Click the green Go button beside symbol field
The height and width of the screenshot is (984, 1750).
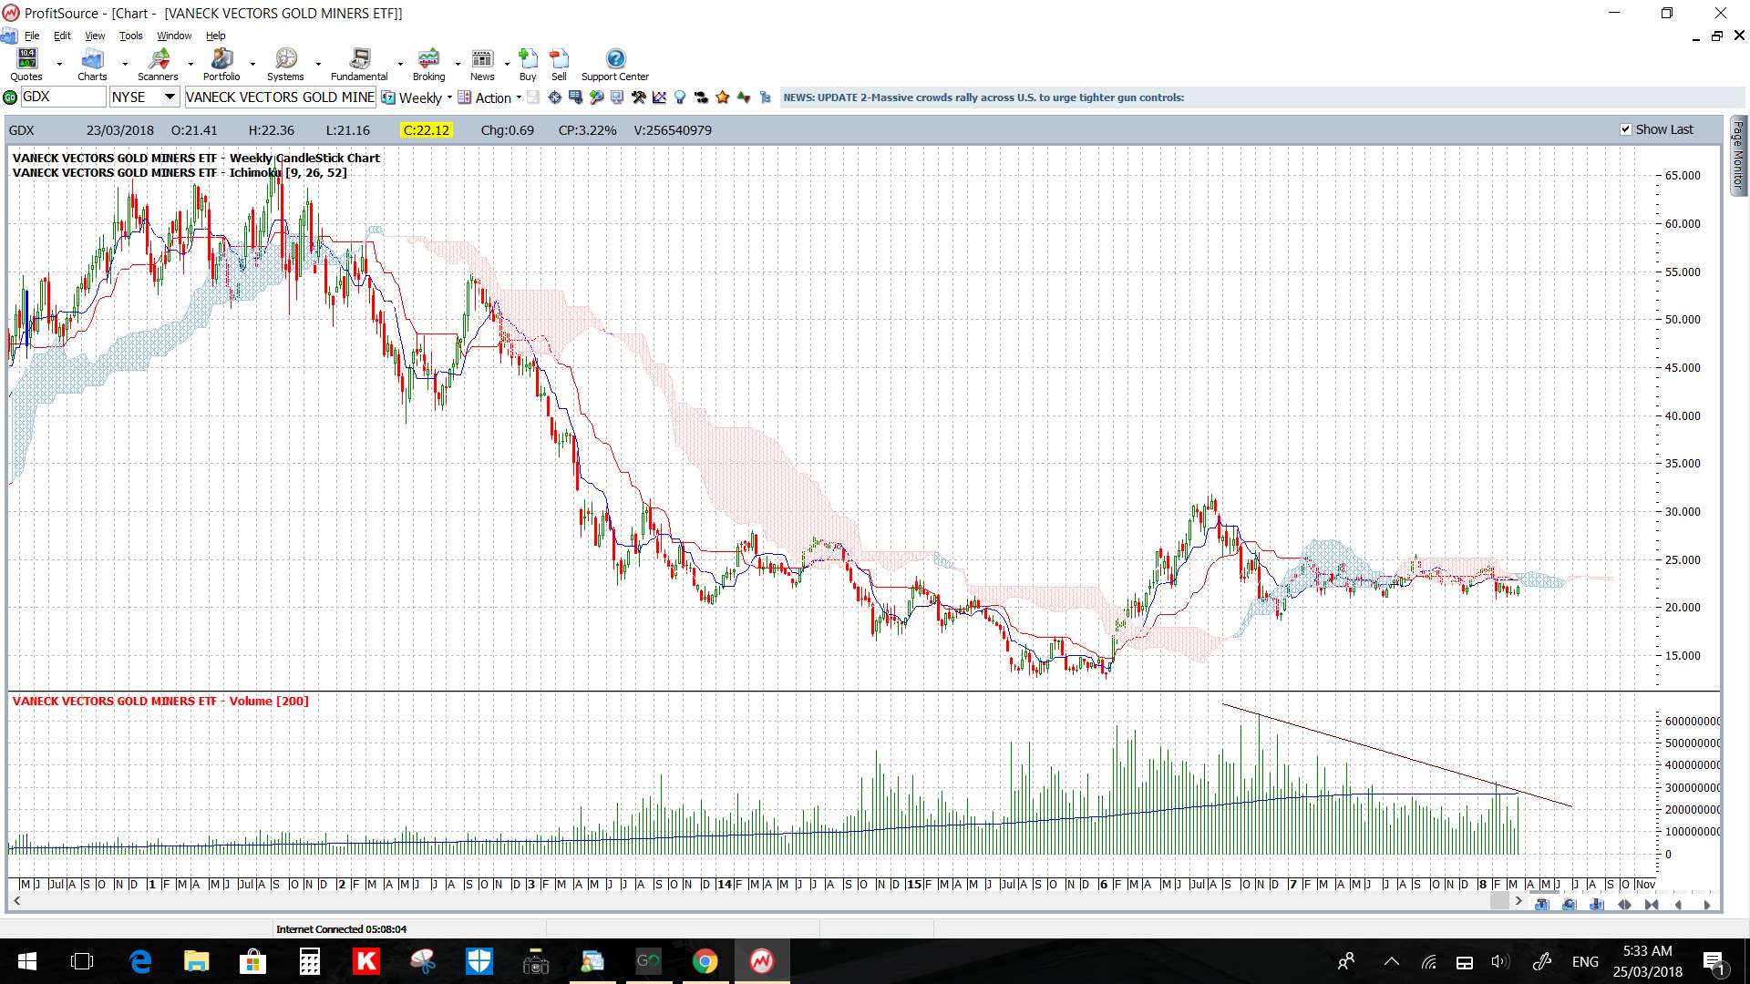pyautogui.click(x=10, y=97)
